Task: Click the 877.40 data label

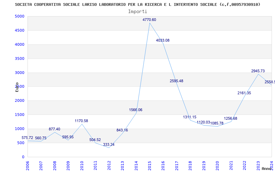Action: coord(54,129)
